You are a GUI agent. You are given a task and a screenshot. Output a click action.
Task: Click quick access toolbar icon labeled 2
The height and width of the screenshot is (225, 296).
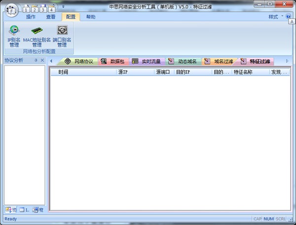[x=35, y=9]
